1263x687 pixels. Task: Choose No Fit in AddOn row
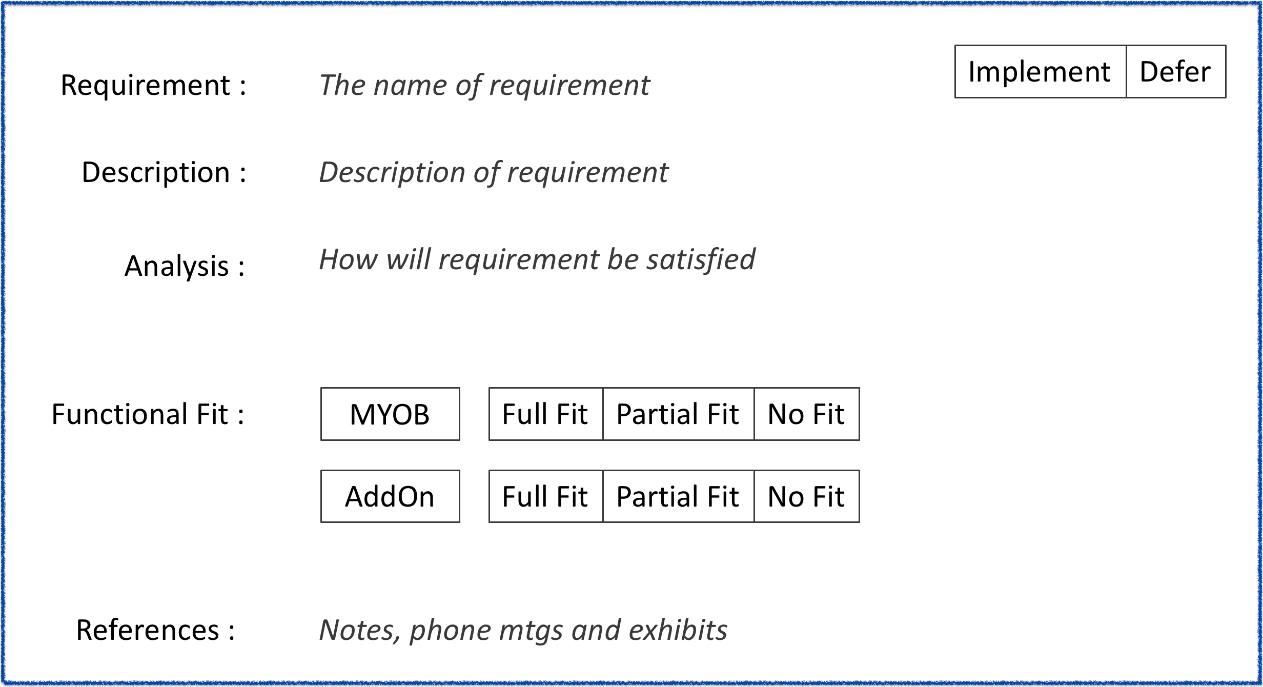coord(807,496)
